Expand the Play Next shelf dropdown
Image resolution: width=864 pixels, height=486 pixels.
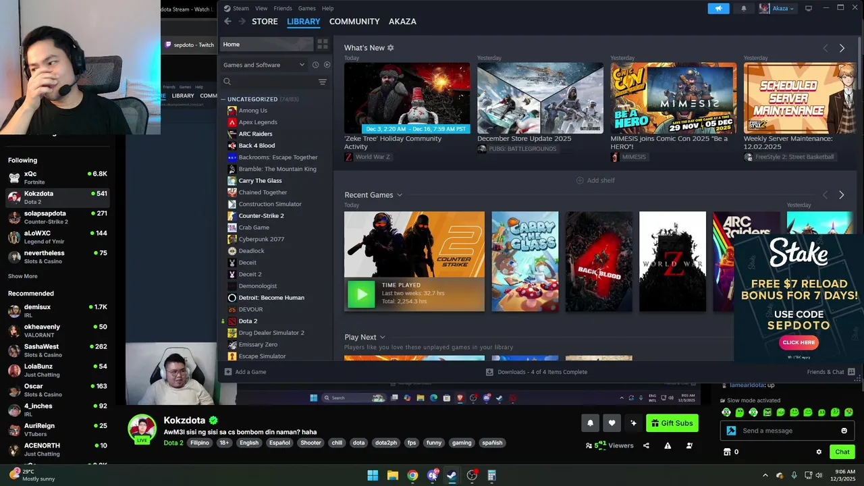(382, 337)
